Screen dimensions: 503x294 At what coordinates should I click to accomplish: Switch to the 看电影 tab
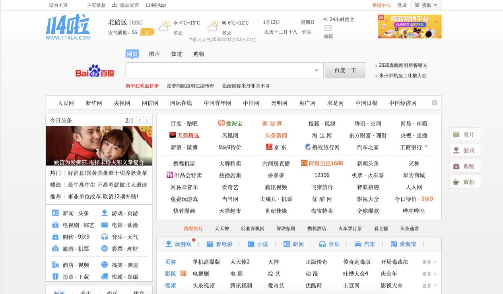click(x=220, y=244)
